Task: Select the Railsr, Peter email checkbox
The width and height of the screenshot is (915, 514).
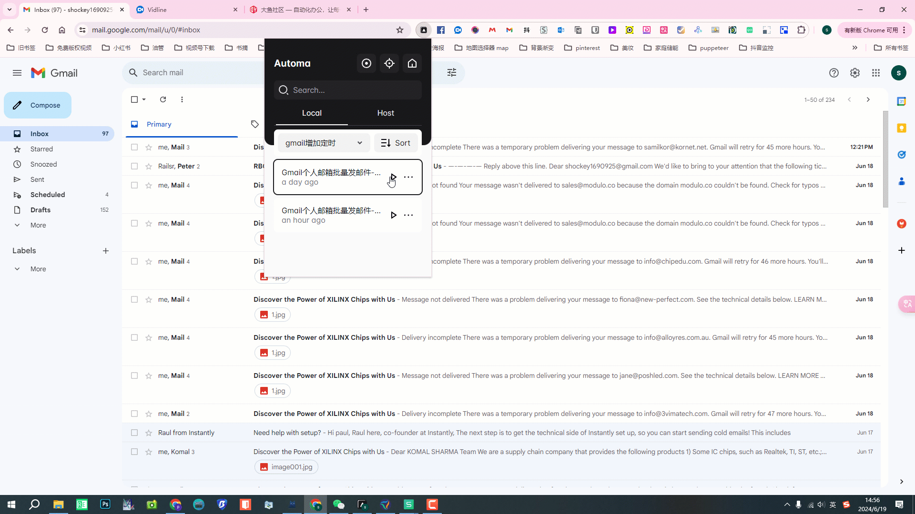Action: (134, 166)
